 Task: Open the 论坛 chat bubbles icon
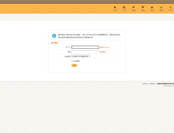pyautogui.click(x=124, y=7)
